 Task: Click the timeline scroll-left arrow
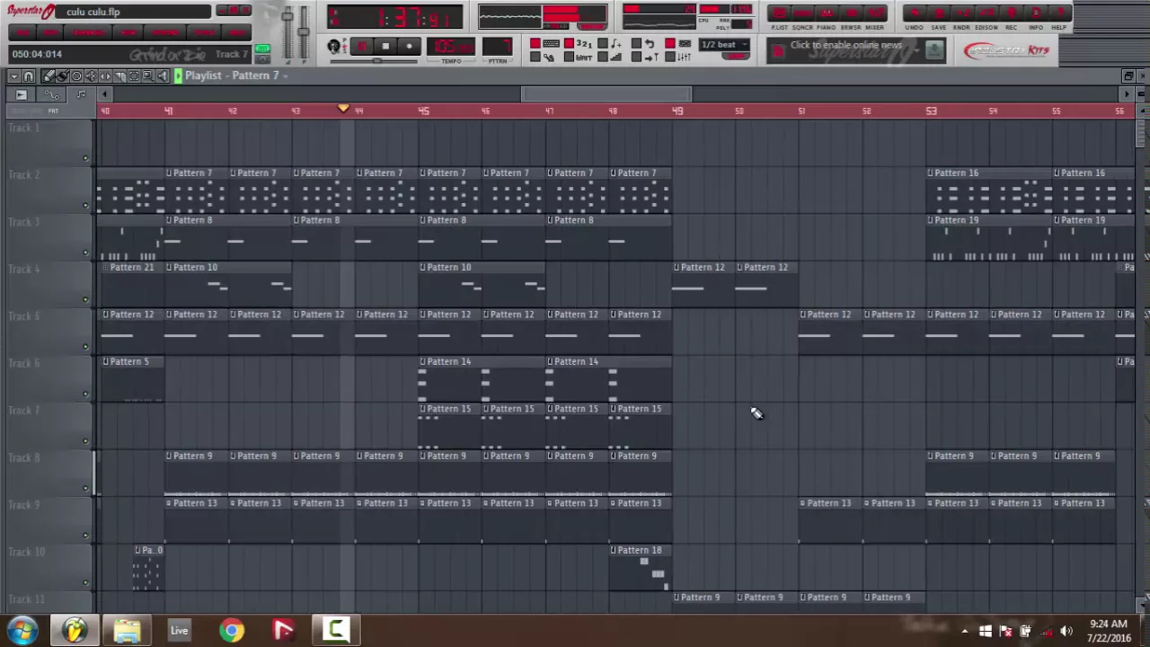click(104, 94)
